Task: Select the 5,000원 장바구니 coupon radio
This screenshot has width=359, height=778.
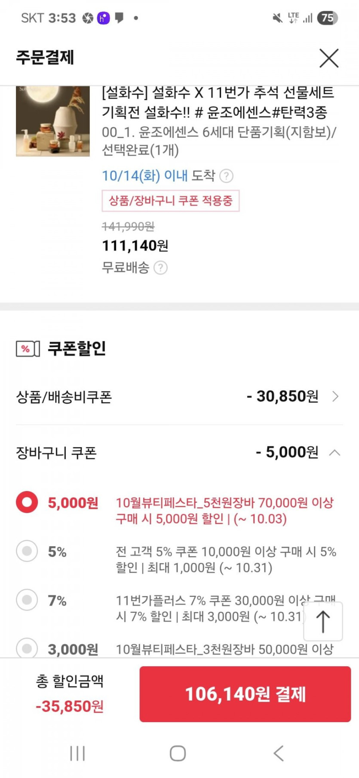Action: click(x=27, y=502)
